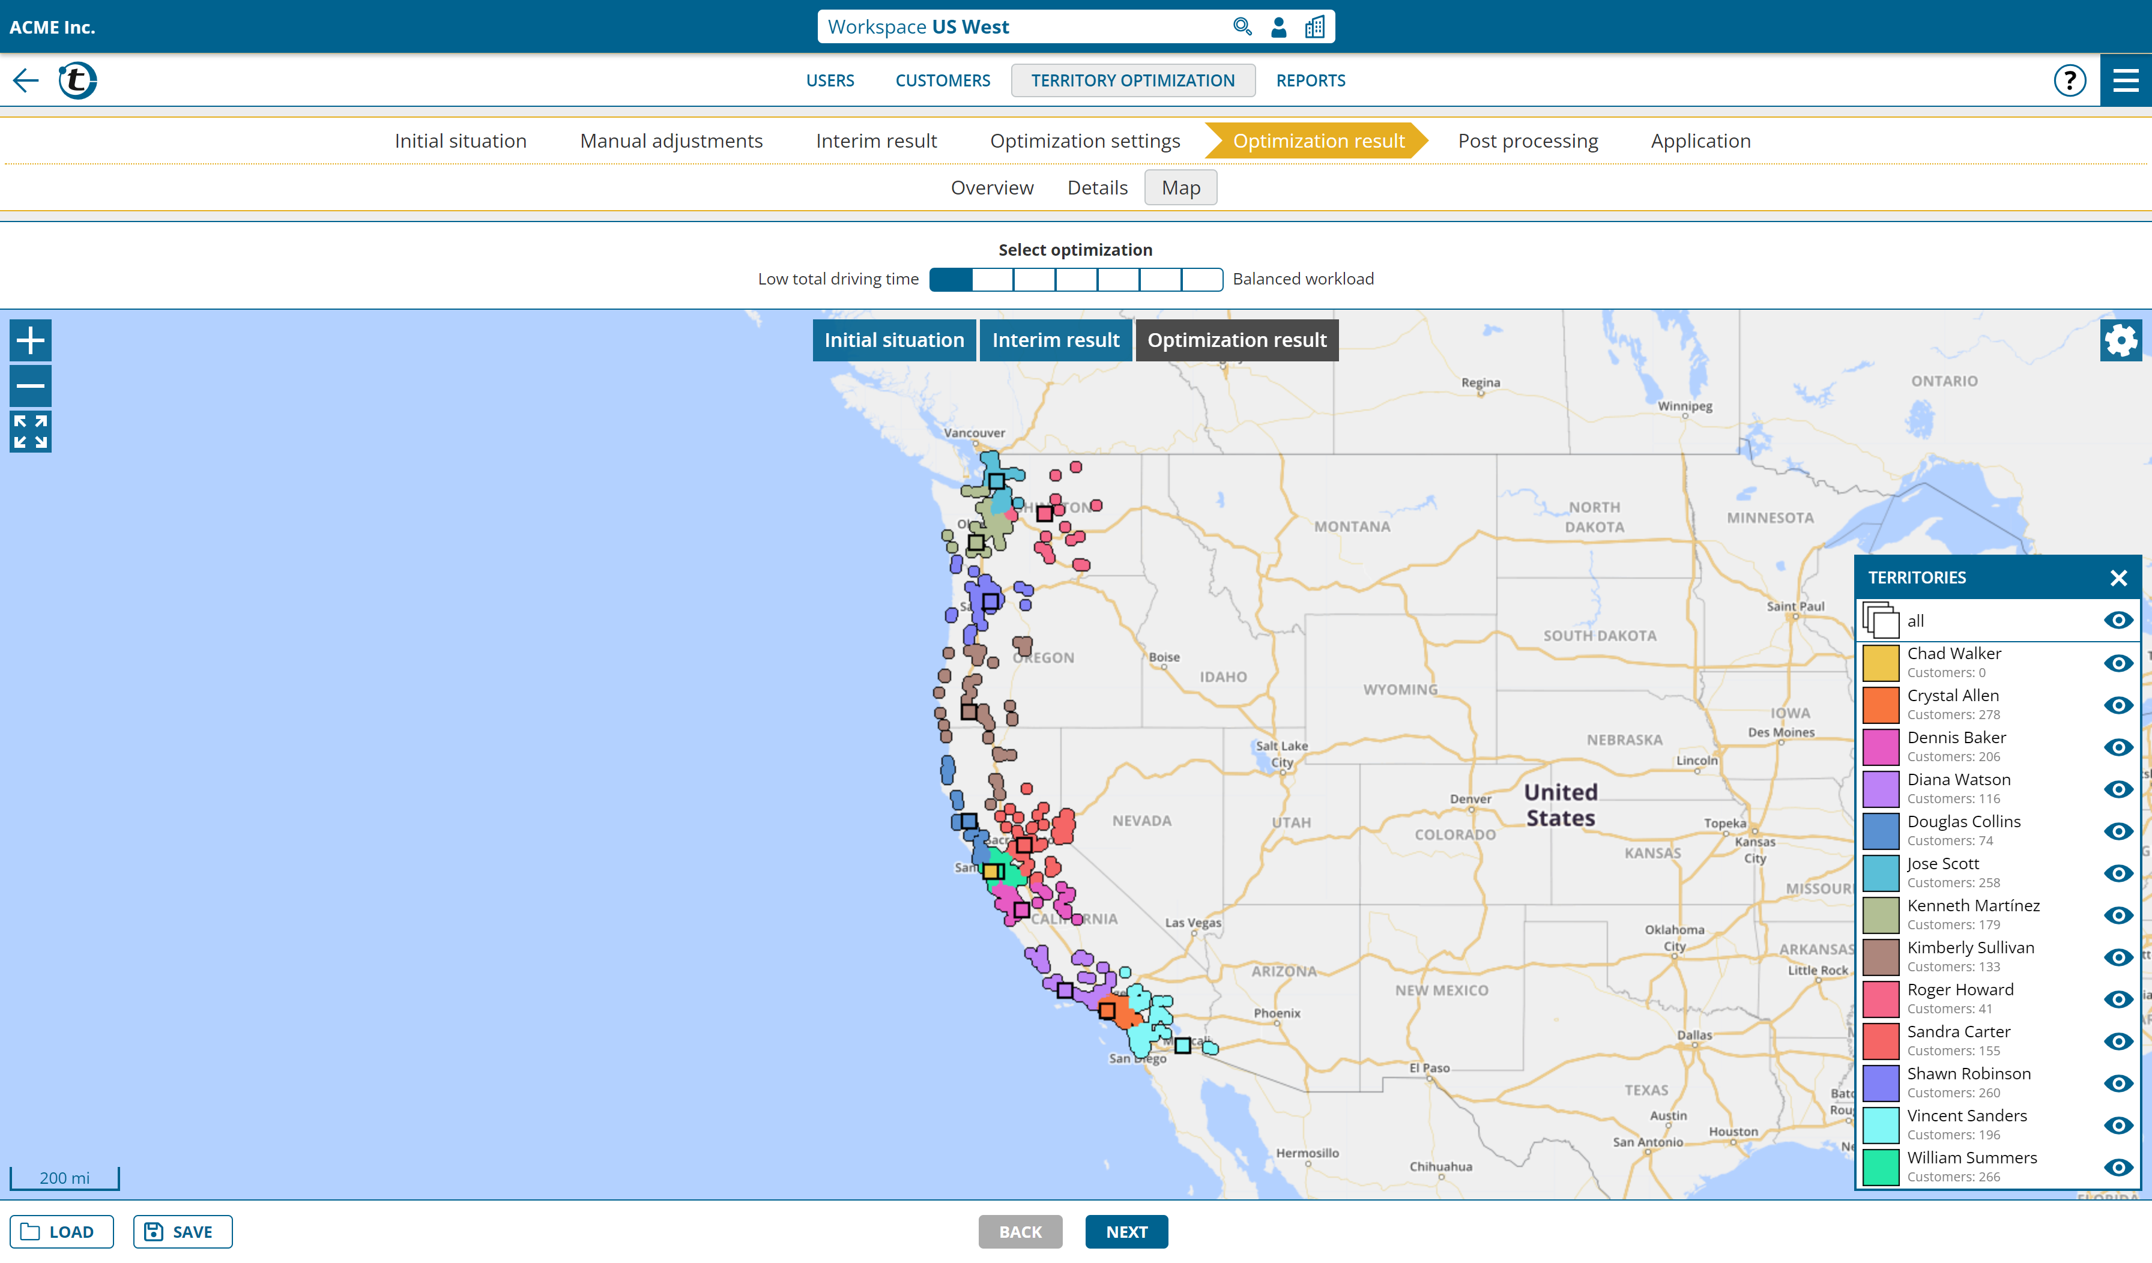Click Roger Howard's home marker in Washington
Viewport: 2152px width, 1263px height.
(x=1044, y=514)
